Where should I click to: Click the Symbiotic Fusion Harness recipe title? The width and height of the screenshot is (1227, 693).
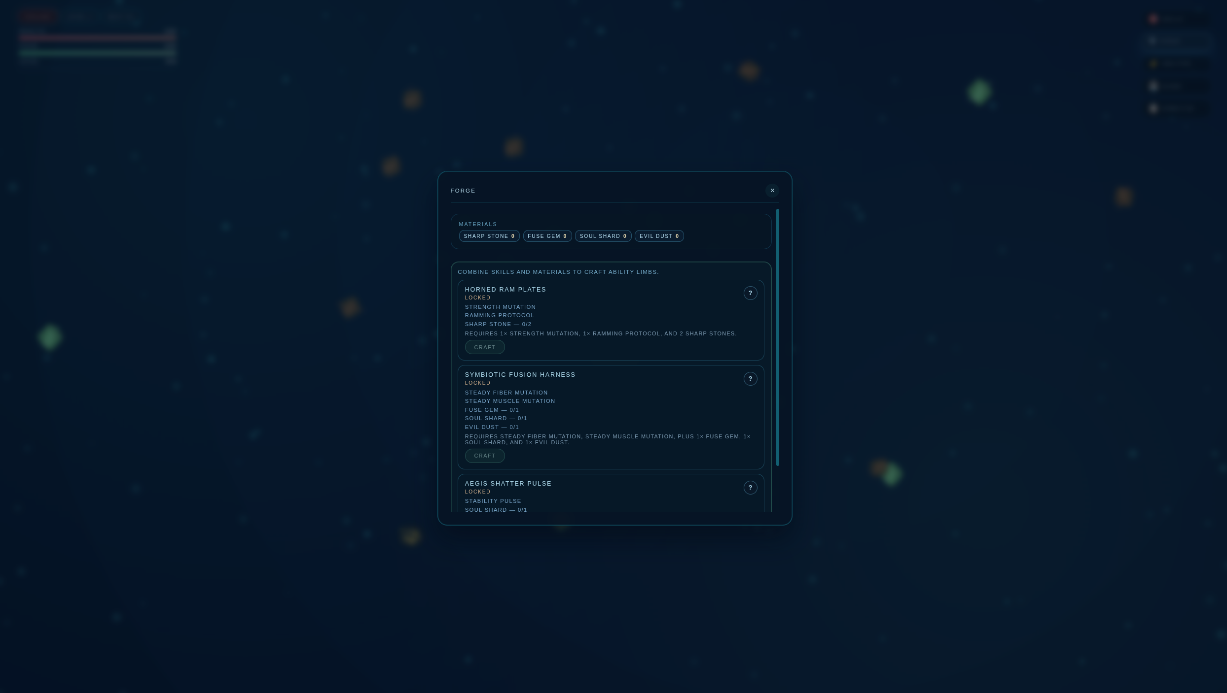click(x=520, y=375)
